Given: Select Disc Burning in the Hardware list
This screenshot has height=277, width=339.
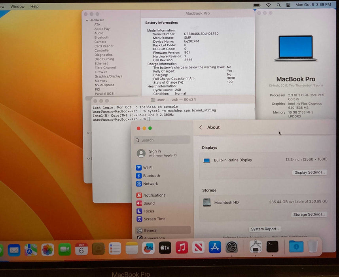Looking at the screenshot, I should [x=104, y=59].
